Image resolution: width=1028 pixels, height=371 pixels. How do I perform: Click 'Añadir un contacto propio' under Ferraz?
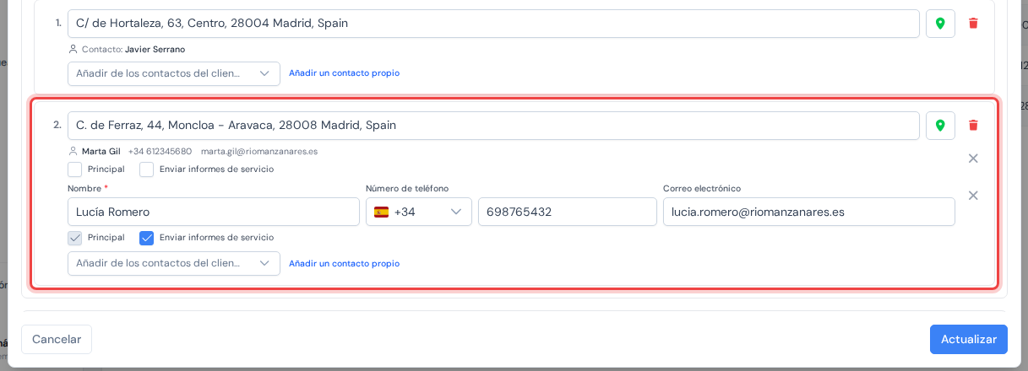point(345,264)
